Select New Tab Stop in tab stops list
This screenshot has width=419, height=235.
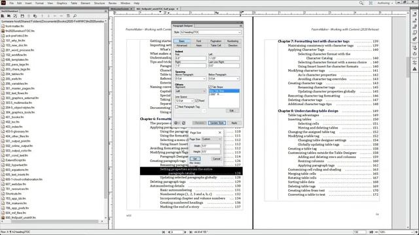coord(224,91)
